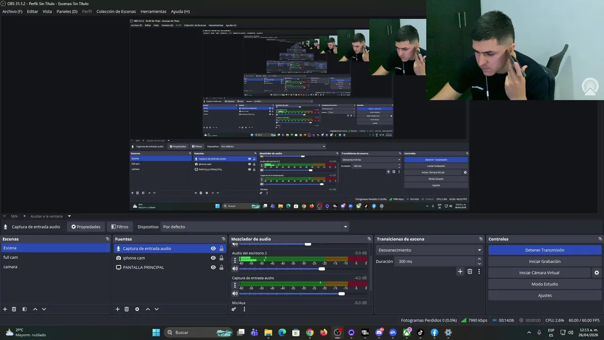Add a new source in Fuentes
Image resolution: width=604 pixels, height=340 pixels.
117,309
